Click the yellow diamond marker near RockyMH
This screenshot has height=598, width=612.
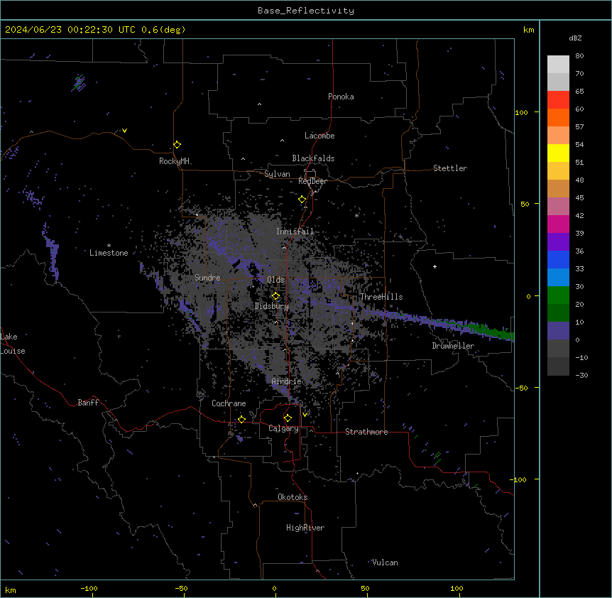tap(177, 145)
